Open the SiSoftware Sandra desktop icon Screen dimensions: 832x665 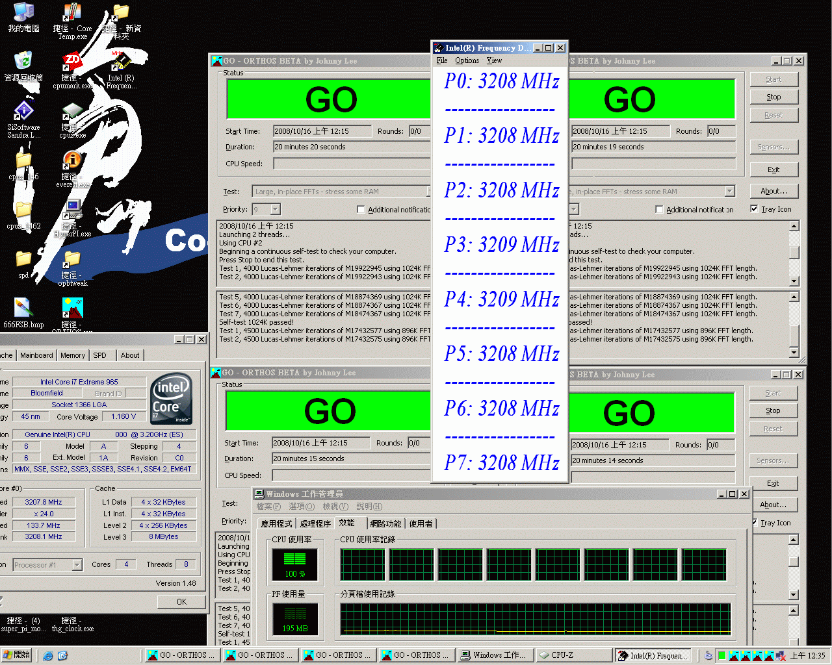23,110
